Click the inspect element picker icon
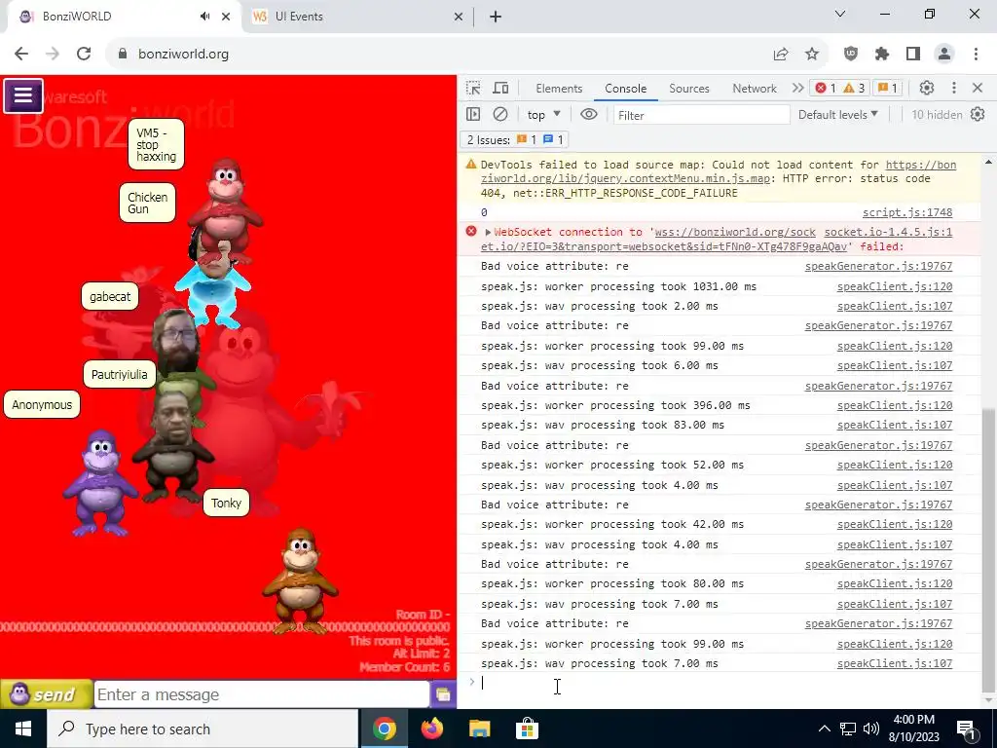Viewport: 997px width, 748px height. pos(473,88)
